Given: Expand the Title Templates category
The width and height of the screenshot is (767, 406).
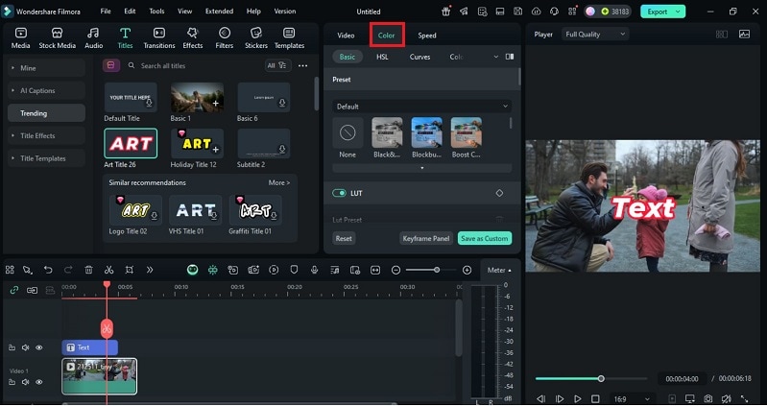Looking at the screenshot, I should (x=46, y=158).
